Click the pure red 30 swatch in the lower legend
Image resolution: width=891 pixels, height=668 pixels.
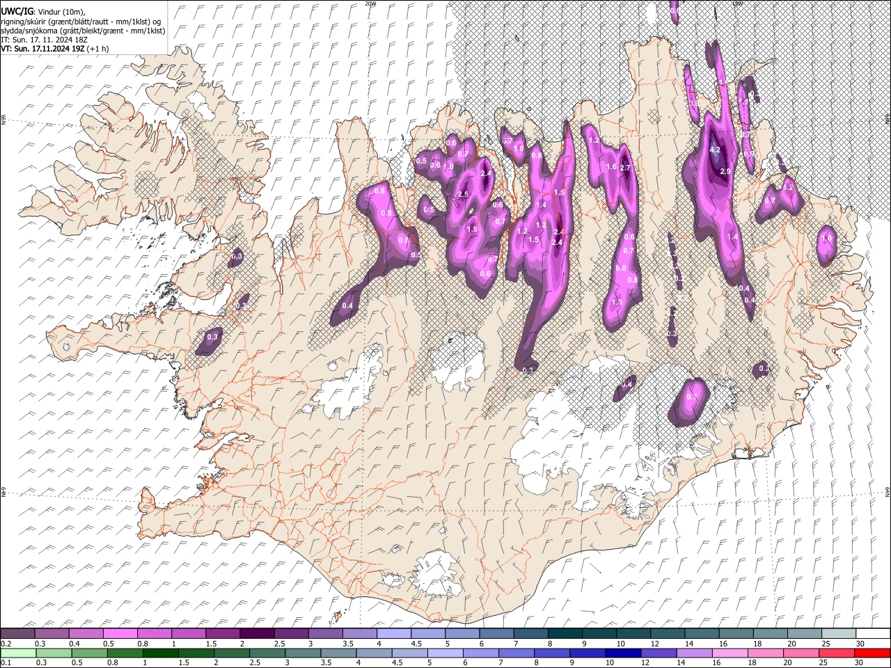[872, 653]
